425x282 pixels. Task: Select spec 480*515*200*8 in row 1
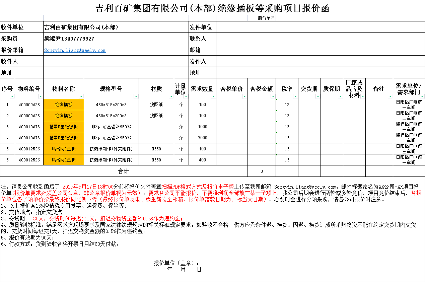pyautogui.click(x=111, y=104)
